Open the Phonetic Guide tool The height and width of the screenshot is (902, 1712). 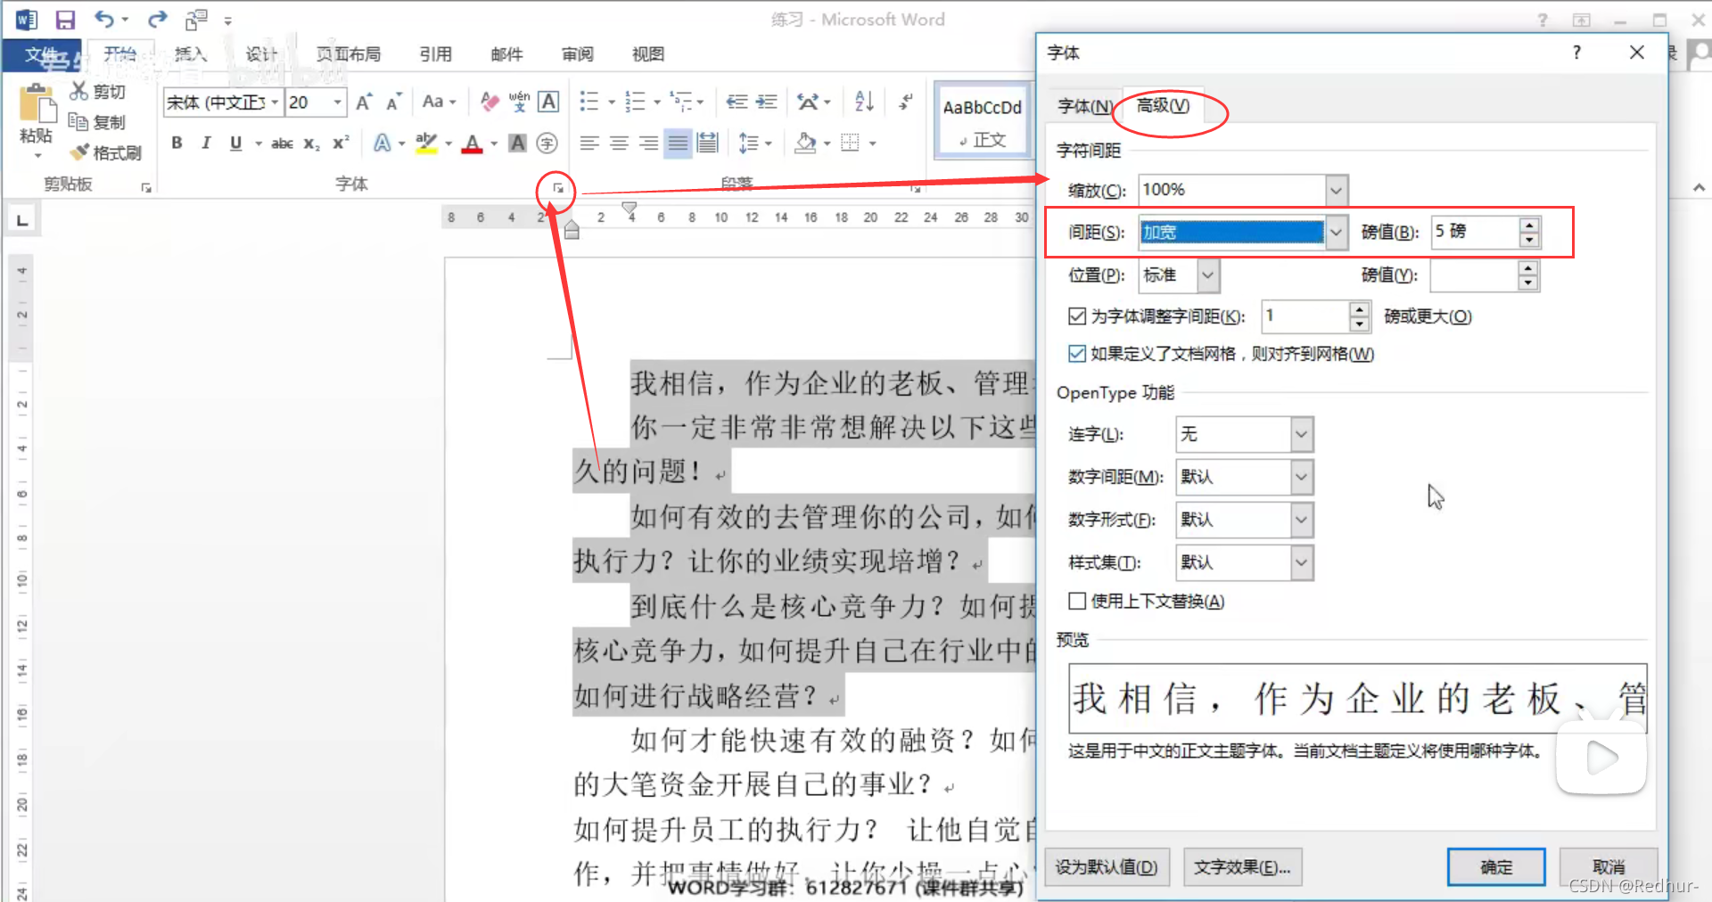pyautogui.click(x=520, y=102)
